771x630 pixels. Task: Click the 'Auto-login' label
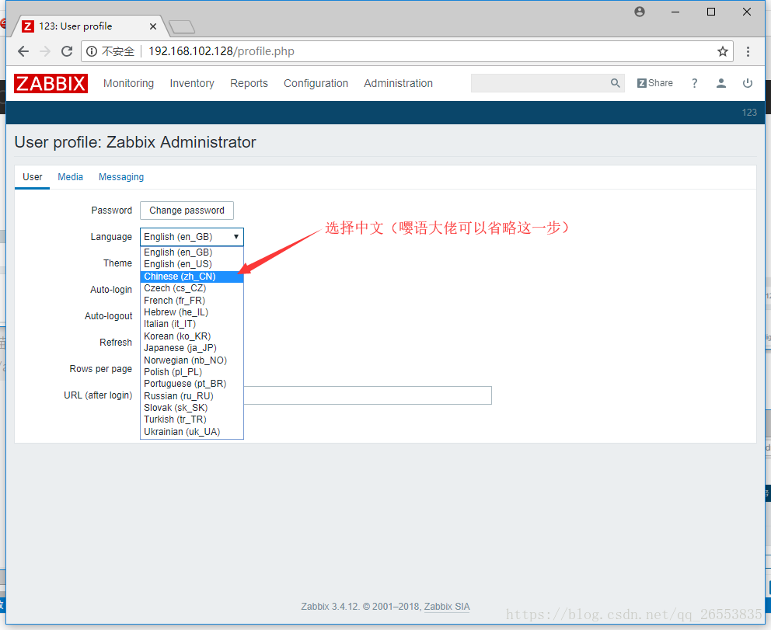click(111, 290)
